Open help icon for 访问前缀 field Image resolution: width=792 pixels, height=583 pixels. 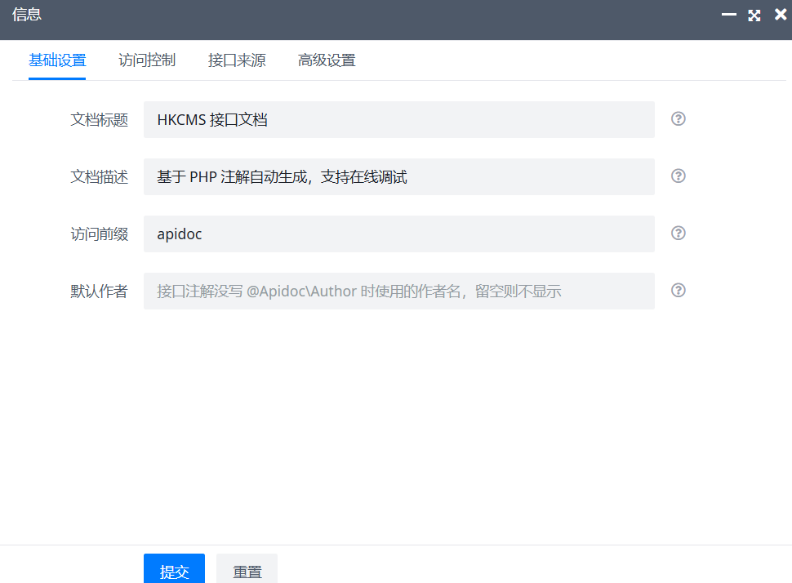(678, 233)
